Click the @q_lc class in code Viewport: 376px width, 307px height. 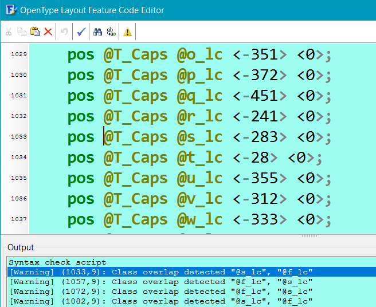(x=199, y=96)
